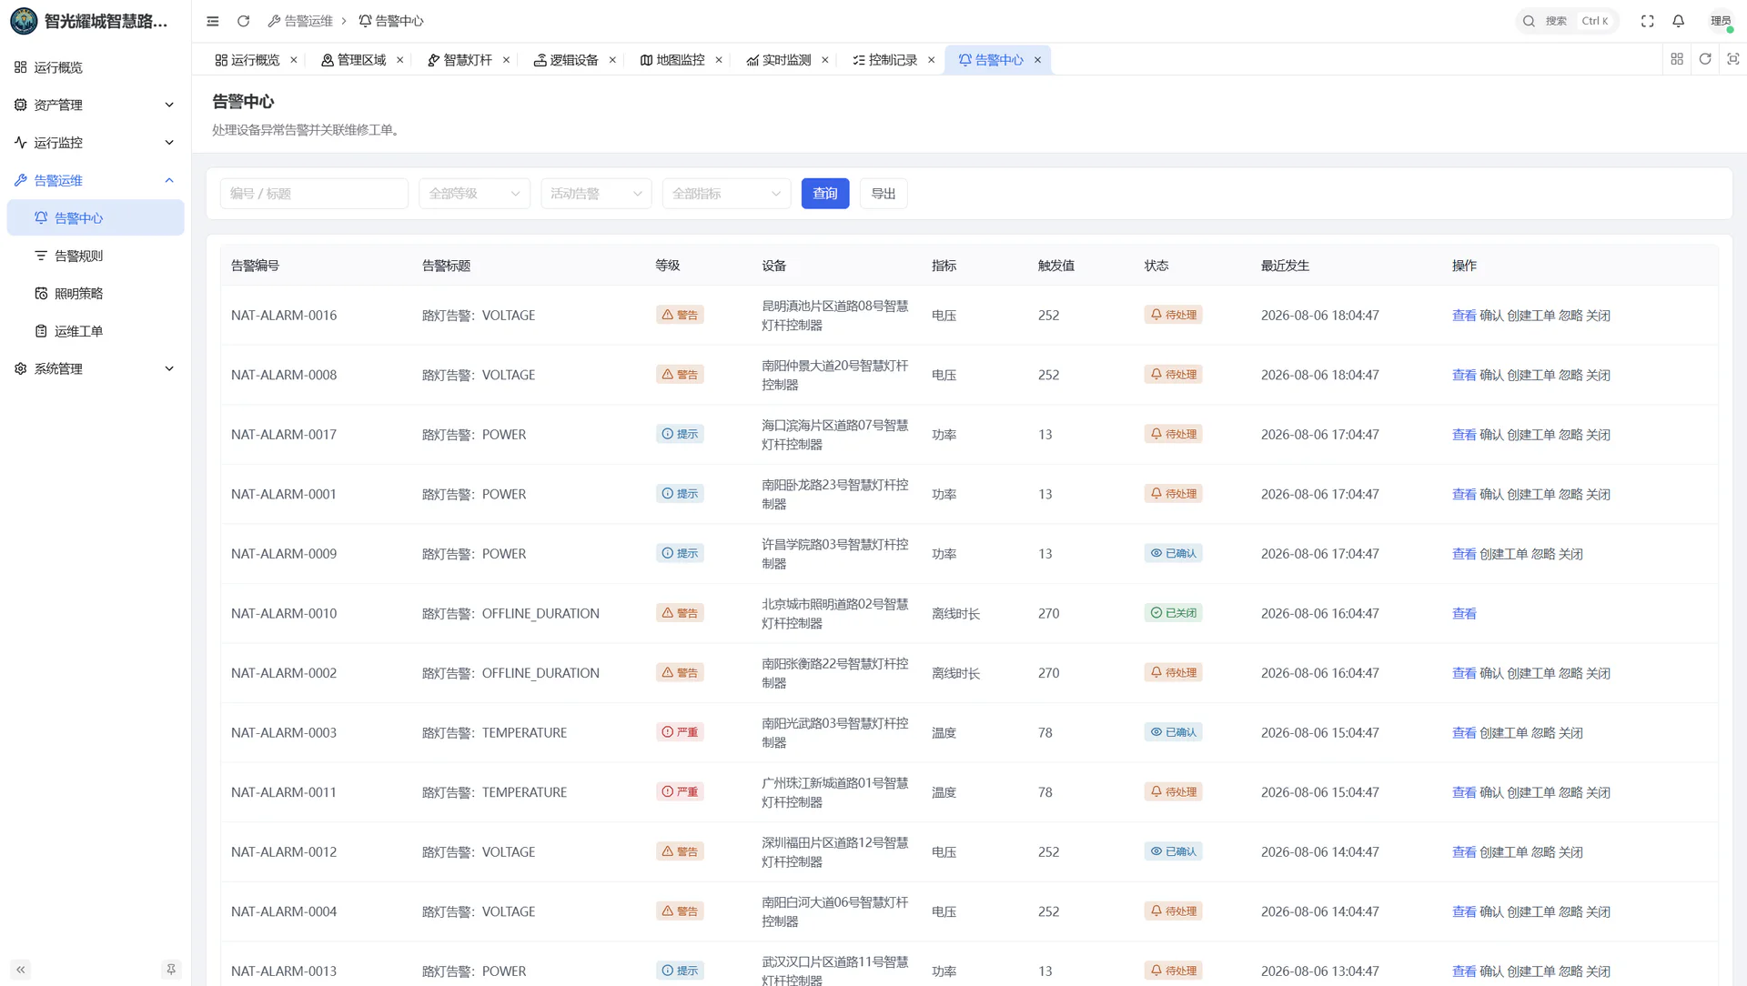The width and height of the screenshot is (1747, 986).
Task: Open 运行概览 in the sidebar
Action: [x=96, y=67]
